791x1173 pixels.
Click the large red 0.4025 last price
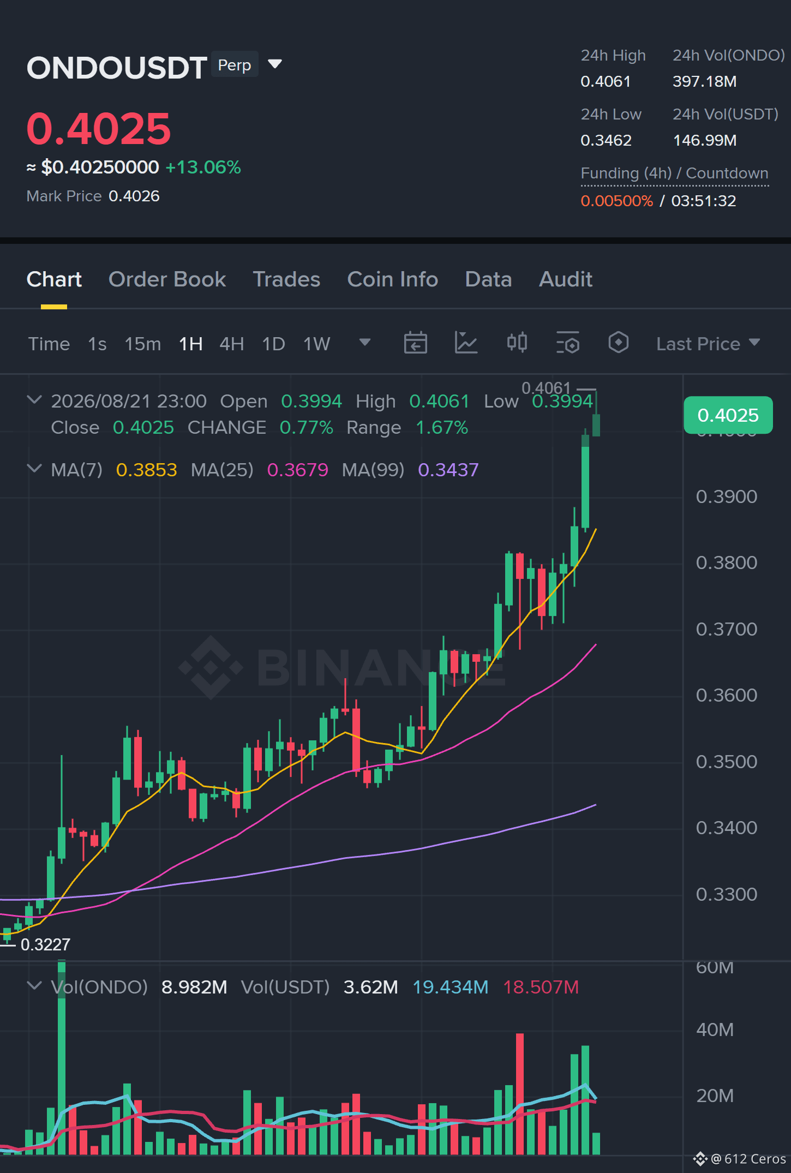[99, 129]
